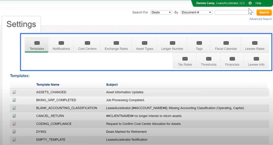Open the Asset Types settings icon
Image resolution: width=273 pixels, height=145 pixels.
click(144, 43)
